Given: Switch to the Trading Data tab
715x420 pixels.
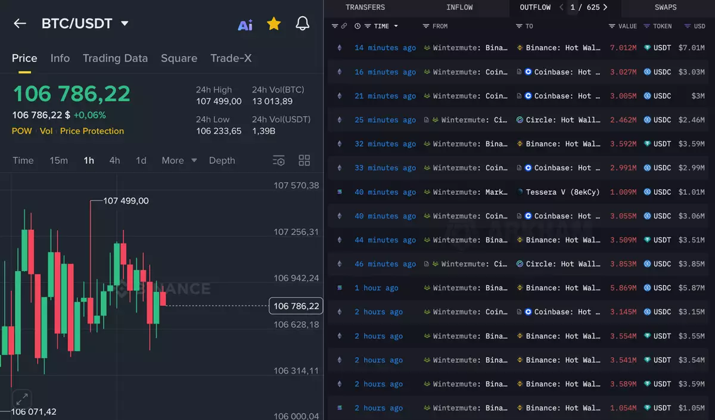Looking at the screenshot, I should point(115,58).
